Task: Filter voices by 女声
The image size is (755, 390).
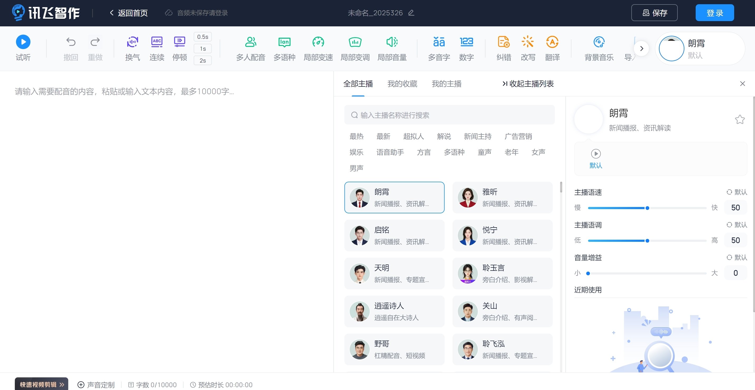Action: pyautogui.click(x=538, y=152)
